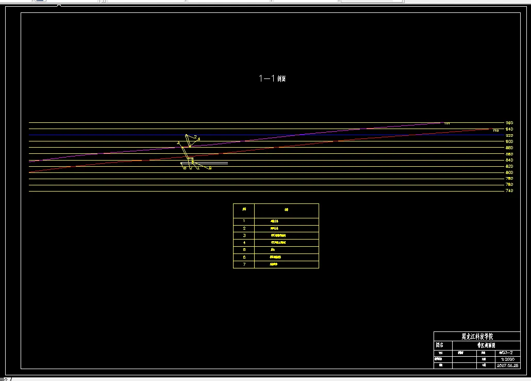Click the 940 elevation label
The width and height of the screenshot is (531, 381).
coord(509,129)
